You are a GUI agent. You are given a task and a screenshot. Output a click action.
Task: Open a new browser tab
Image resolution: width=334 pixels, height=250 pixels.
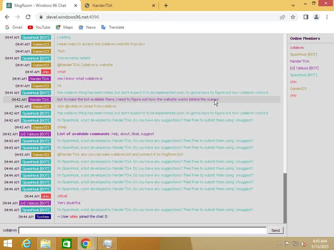tap(166, 6)
